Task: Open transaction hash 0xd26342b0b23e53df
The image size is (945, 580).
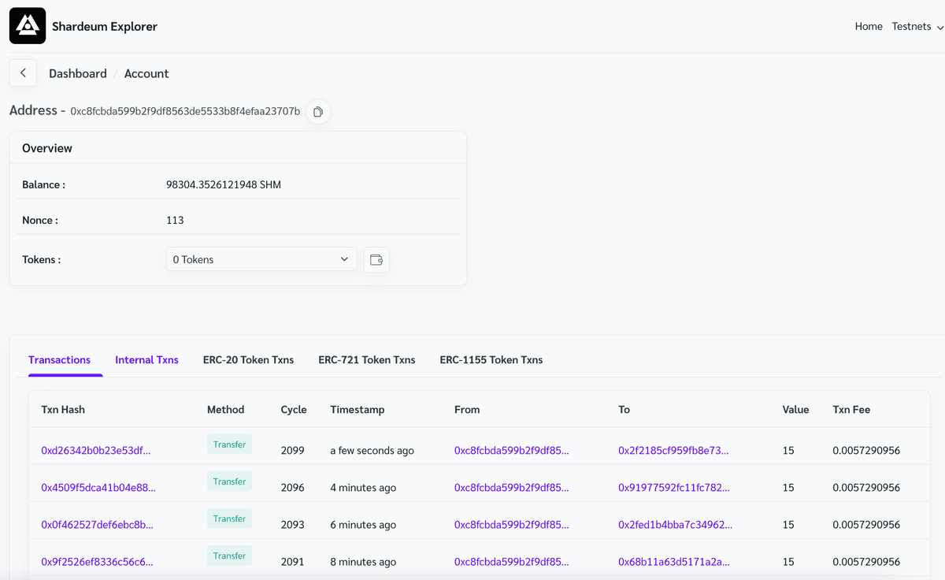Action: pos(96,450)
